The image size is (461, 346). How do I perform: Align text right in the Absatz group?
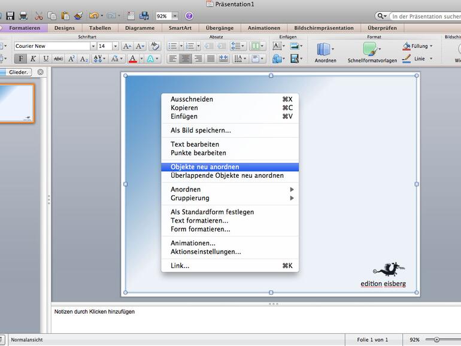[x=198, y=59]
